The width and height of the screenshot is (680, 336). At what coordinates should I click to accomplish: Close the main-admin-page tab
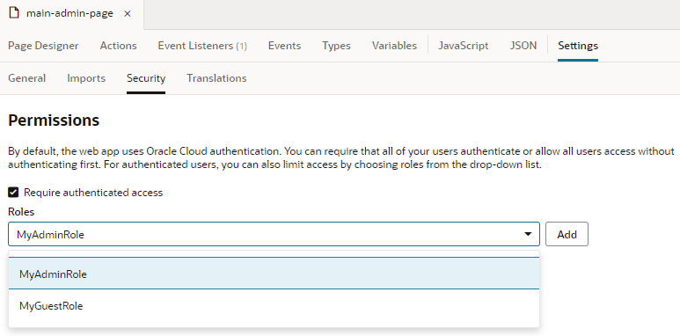127,14
